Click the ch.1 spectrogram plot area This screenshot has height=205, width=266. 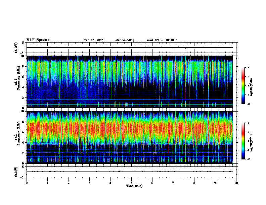tap(130, 82)
